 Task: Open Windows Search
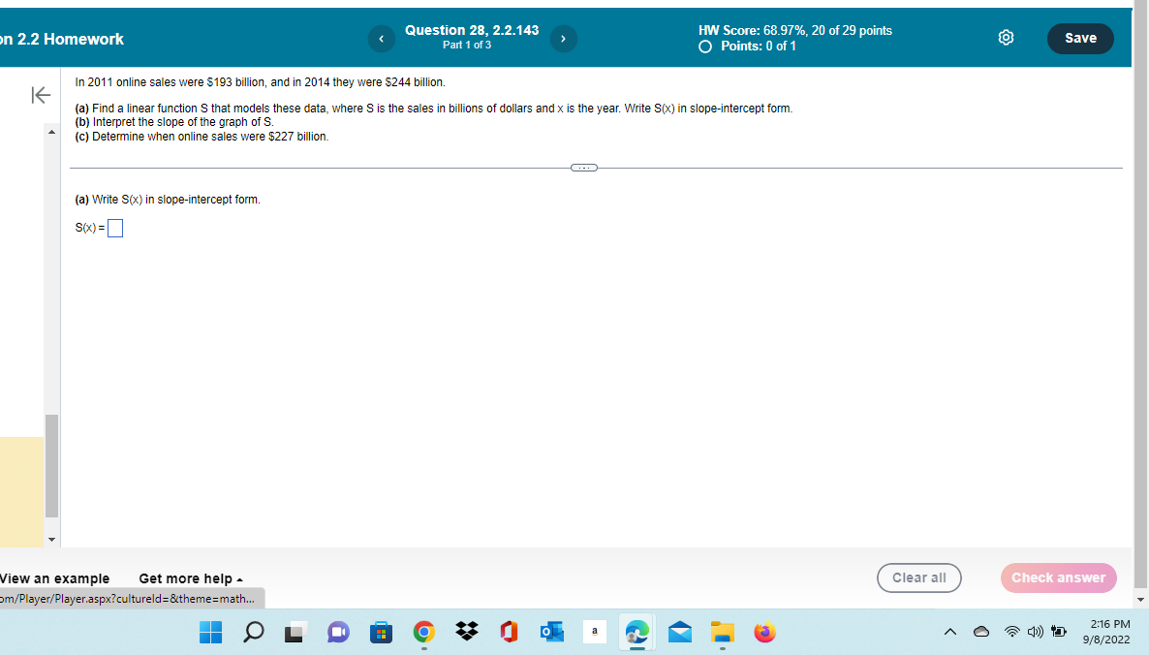[x=253, y=632]
